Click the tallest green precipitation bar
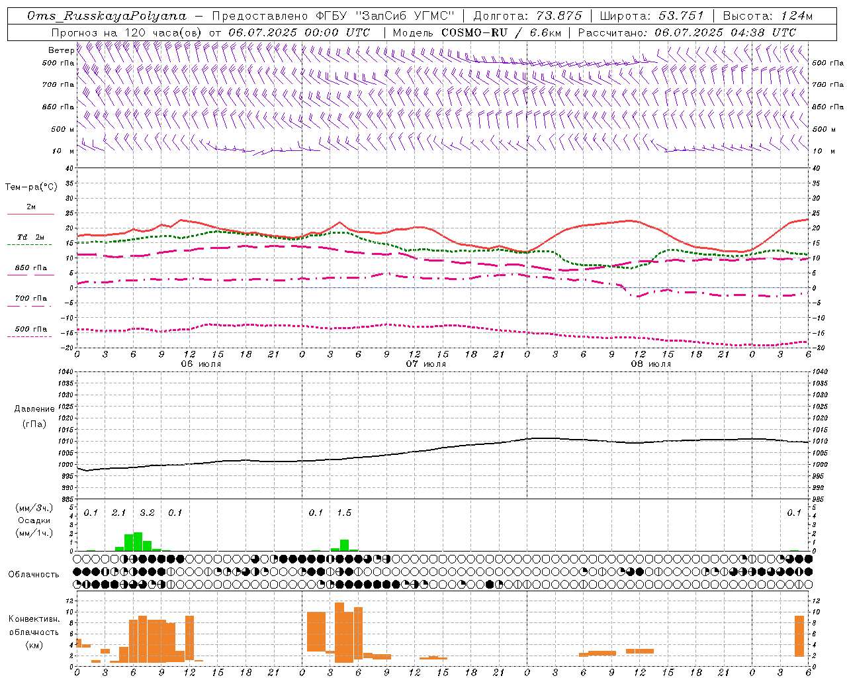 [138, 542]
